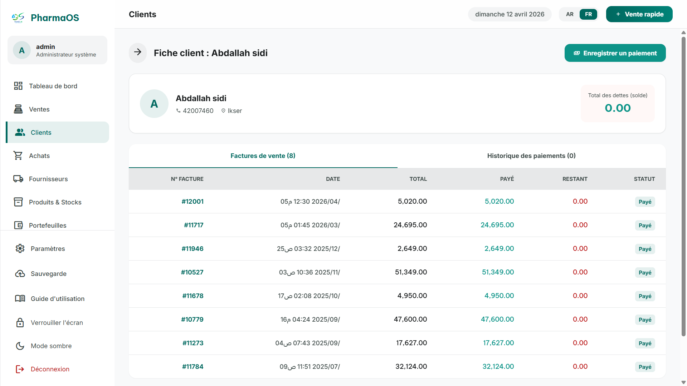The width and height of the screenshot is (687, 386).
Task: Click Vente rapide button
Action: 639,14
